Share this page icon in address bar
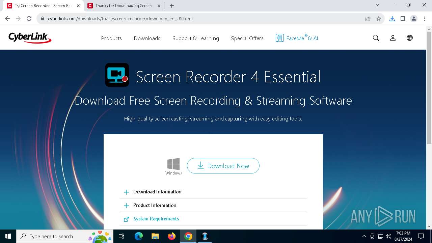432x243 pixels. point(368,19)
